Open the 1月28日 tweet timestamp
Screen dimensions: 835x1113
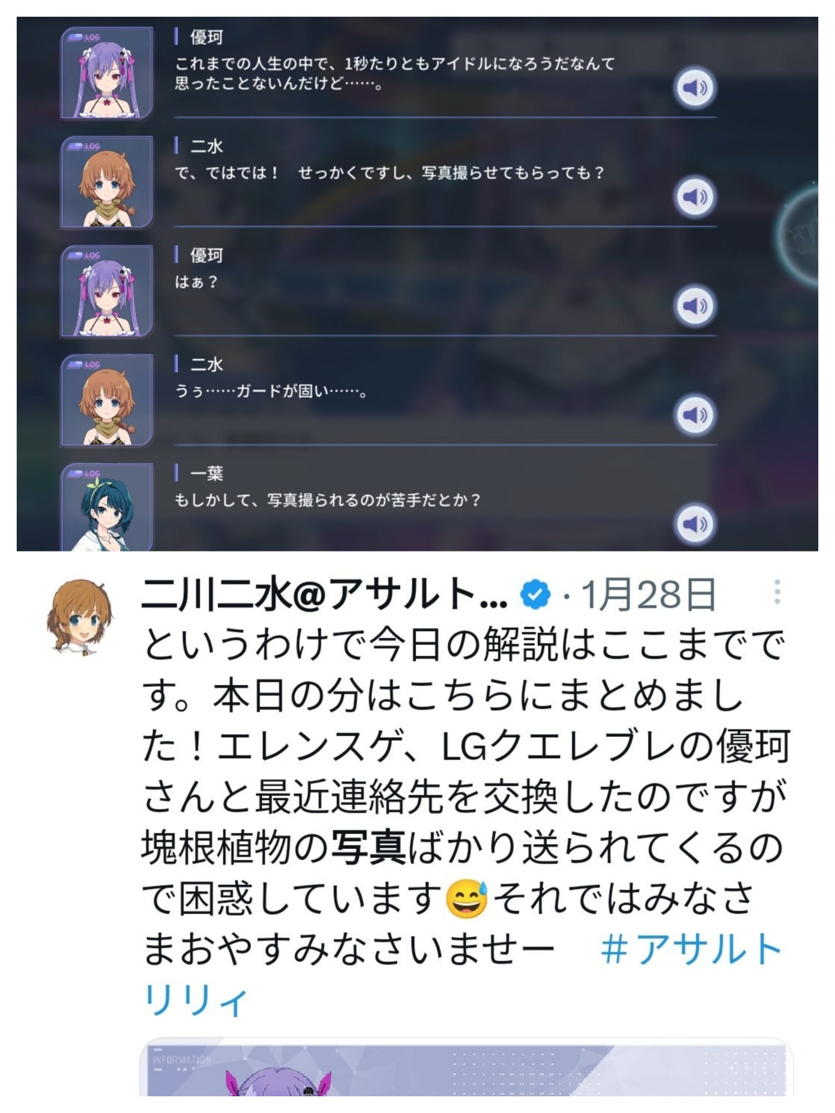648,594
